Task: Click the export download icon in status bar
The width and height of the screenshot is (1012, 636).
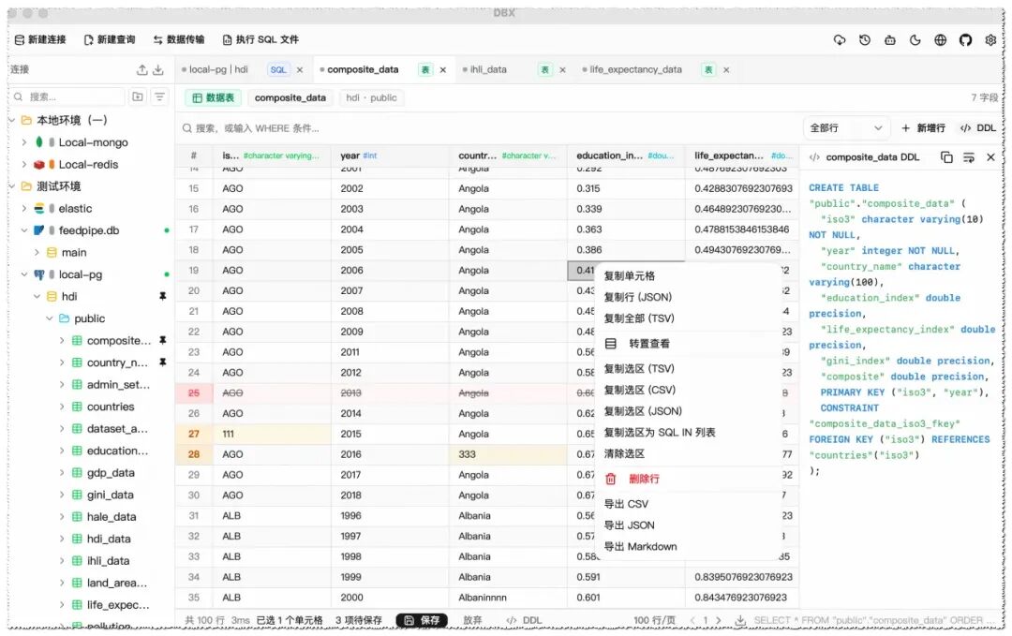Action: coord(740,620)
